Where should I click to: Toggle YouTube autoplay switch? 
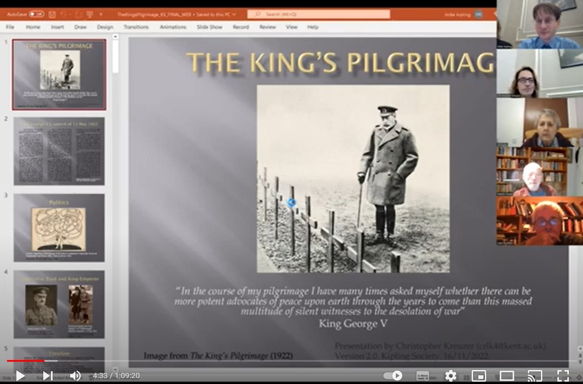click(393, 376)
